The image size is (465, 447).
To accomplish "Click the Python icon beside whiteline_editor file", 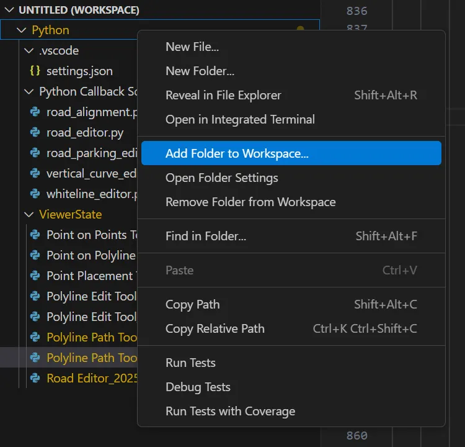I will [35, 194].
